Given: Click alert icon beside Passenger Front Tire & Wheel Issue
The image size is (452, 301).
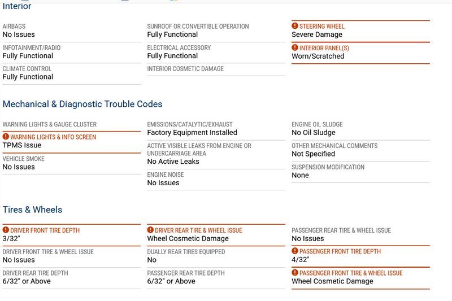Looking at the screenshot, I should [295, 273].
